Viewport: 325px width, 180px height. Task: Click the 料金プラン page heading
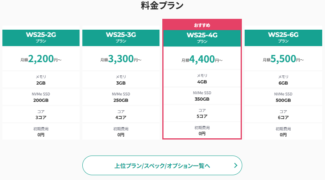[162, 6]
